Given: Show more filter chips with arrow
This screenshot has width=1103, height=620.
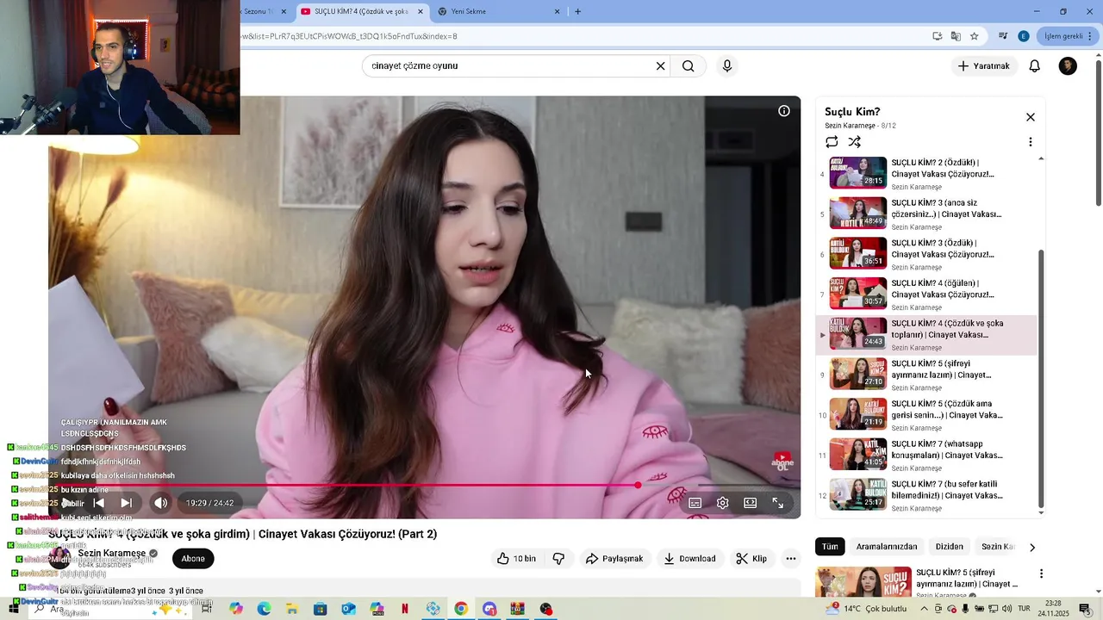Looking at the screenshot, I should click(1032, 547).
